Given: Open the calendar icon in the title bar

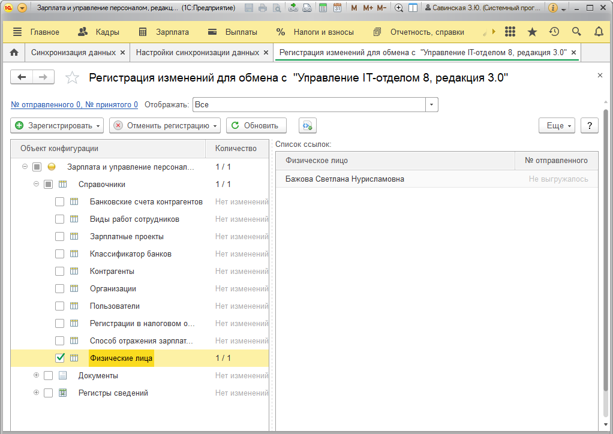Looking at the screenshot, I should click(x=337, y=8).
